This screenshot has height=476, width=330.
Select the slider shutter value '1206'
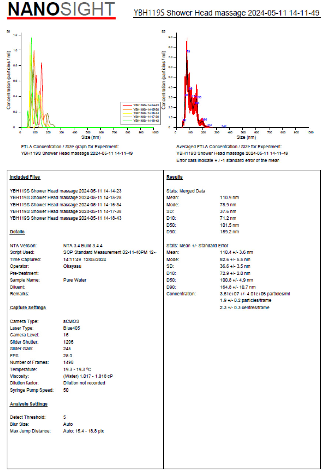click(69, 342)
